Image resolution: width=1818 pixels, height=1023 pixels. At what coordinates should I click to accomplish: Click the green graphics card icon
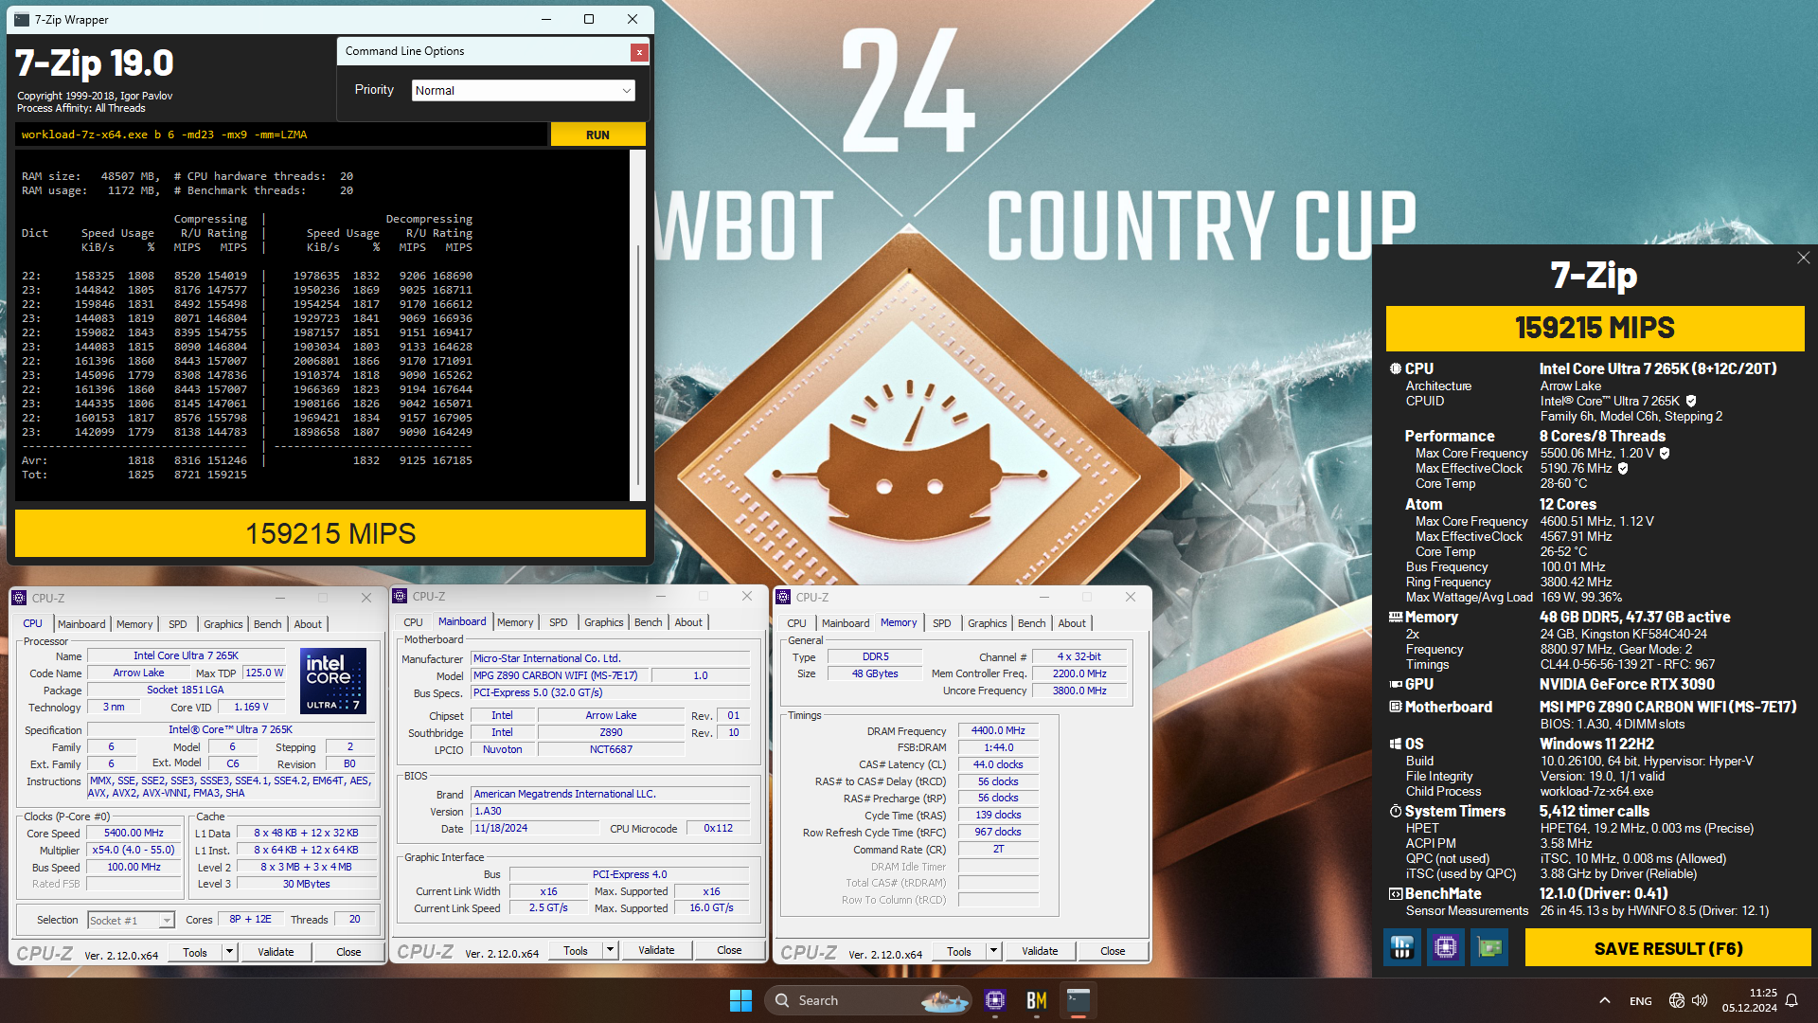coord(1488,947)
